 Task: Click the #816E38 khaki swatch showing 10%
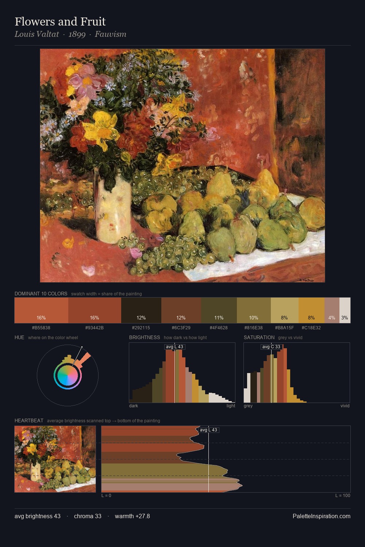click(x=254, y=310)
